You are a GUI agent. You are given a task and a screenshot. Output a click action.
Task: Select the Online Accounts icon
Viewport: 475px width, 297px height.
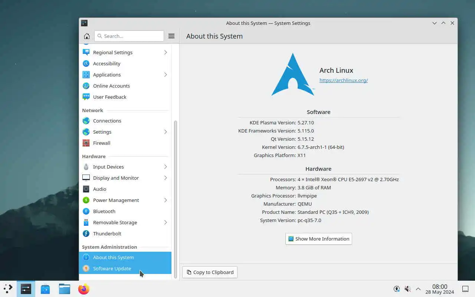pos(86,86)
